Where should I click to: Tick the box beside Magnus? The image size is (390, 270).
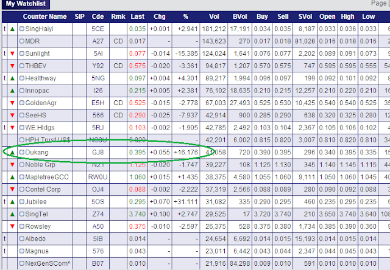tap(22, 251)
